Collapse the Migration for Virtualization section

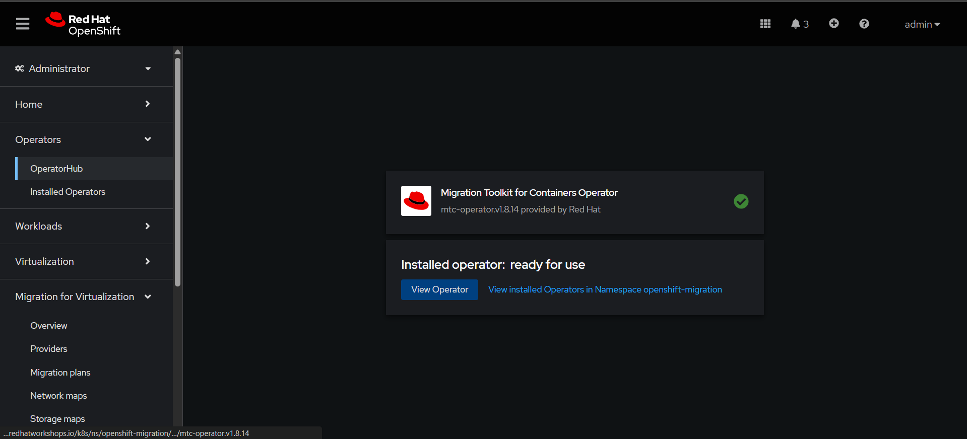click(x=83, y=297)
